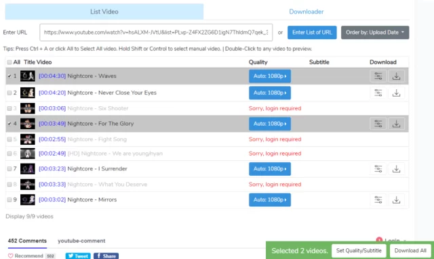Click the Enter URL input field
The image size is (434, 259).
click(x=156, y=32)
